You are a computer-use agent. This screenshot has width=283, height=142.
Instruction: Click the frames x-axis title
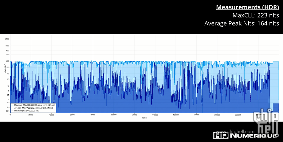144,118
